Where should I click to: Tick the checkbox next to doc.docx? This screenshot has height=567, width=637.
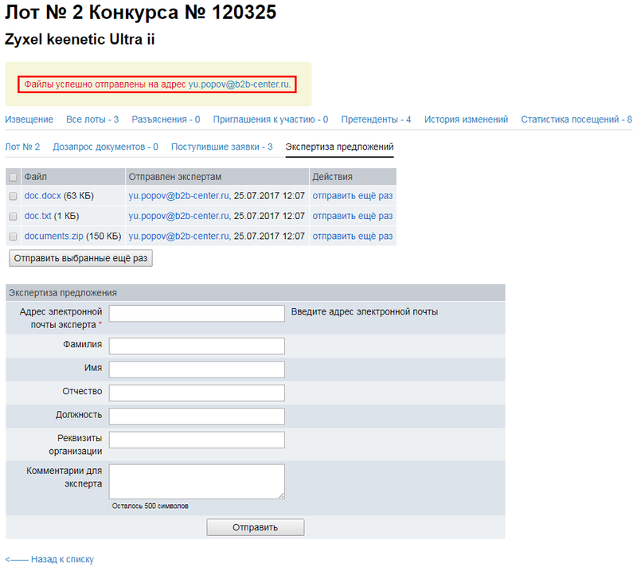pyautogui.click(x=13, y=196)
